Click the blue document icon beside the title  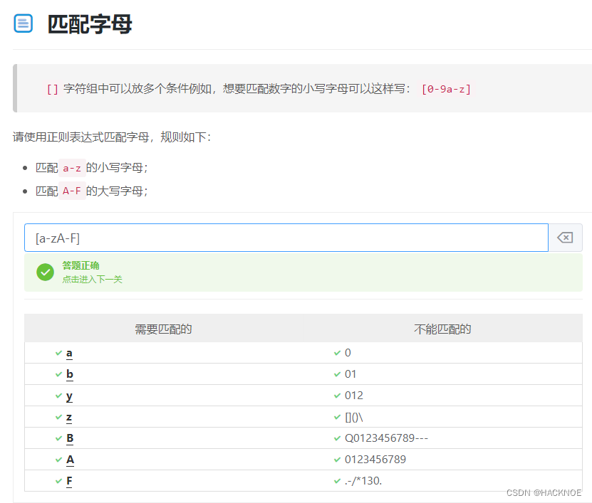(23, 23)
